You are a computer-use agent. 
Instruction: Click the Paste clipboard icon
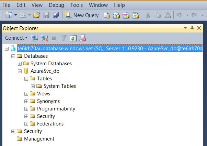pos(167,15)
